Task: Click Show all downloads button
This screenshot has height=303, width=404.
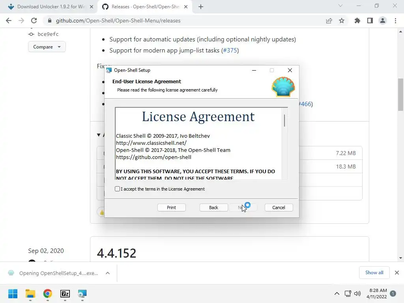Action: pos(374,273)
